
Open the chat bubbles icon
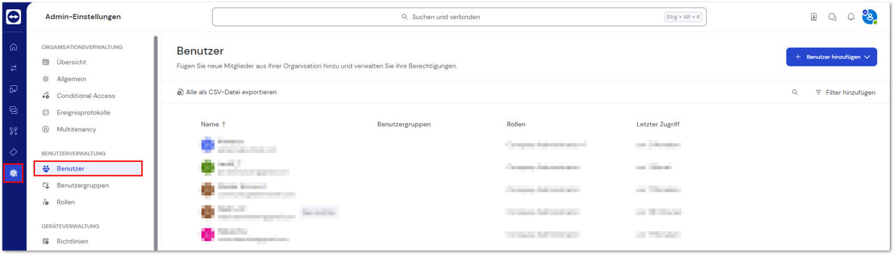tap(833, 17)
